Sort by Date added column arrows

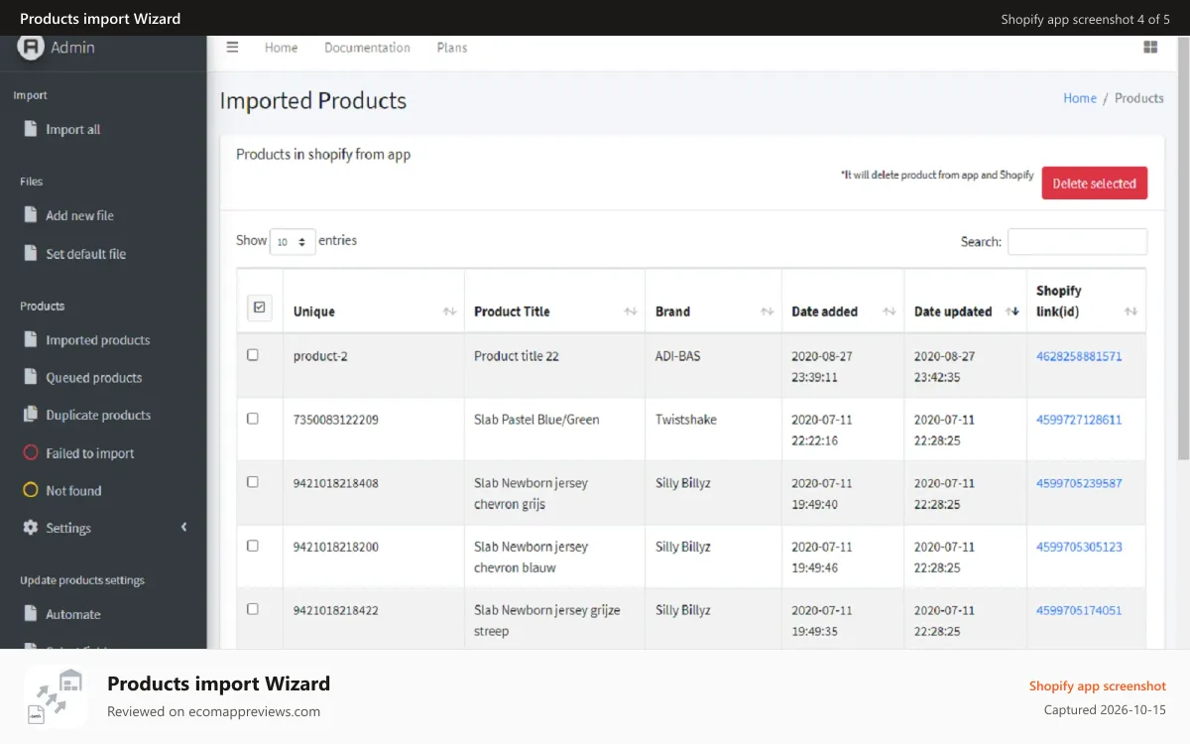point(890,311)
